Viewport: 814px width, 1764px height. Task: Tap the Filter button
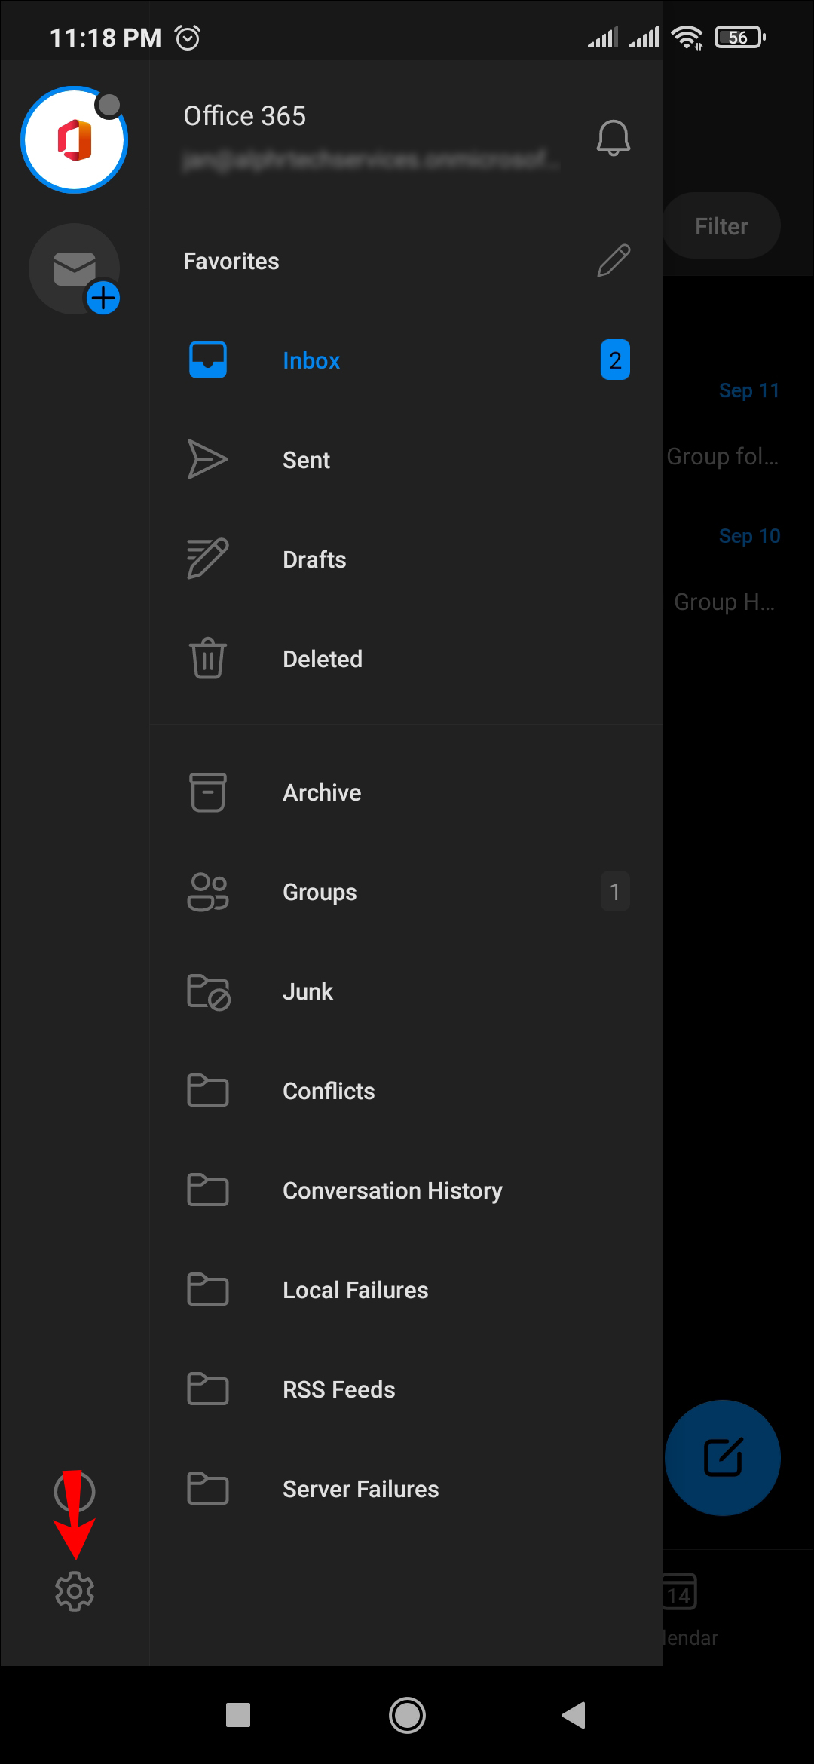(721, 226)
